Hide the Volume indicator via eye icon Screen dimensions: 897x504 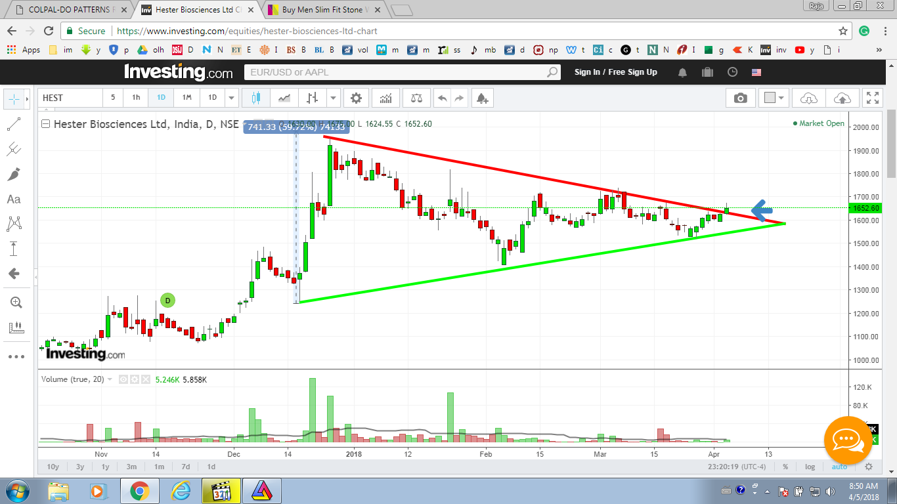point(123,379)
